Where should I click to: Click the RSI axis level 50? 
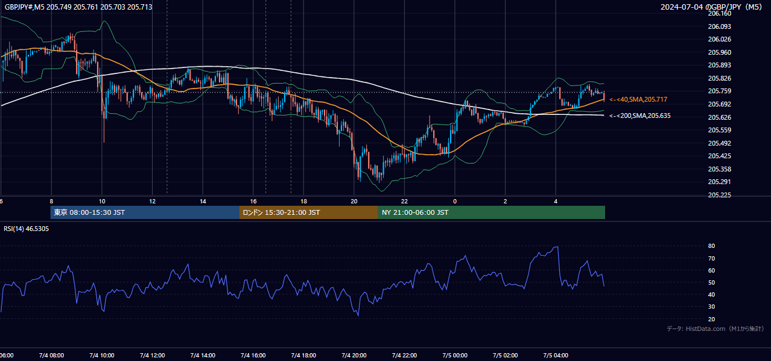click(x=712, y=283)
